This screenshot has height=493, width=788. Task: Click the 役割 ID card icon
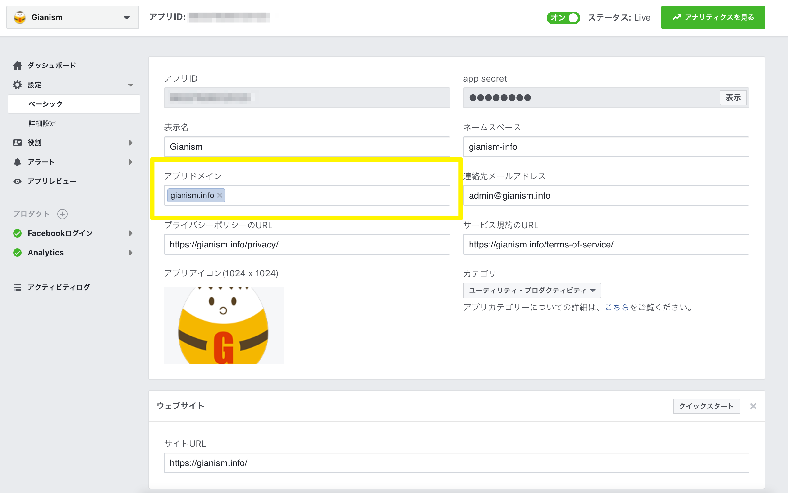17,142
